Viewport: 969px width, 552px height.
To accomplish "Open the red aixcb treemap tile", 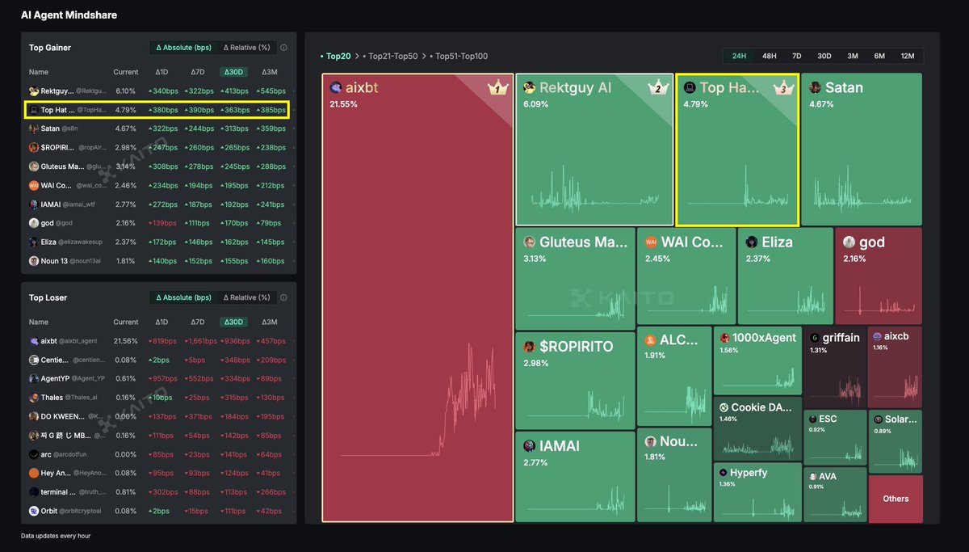I will coord(895,367).
